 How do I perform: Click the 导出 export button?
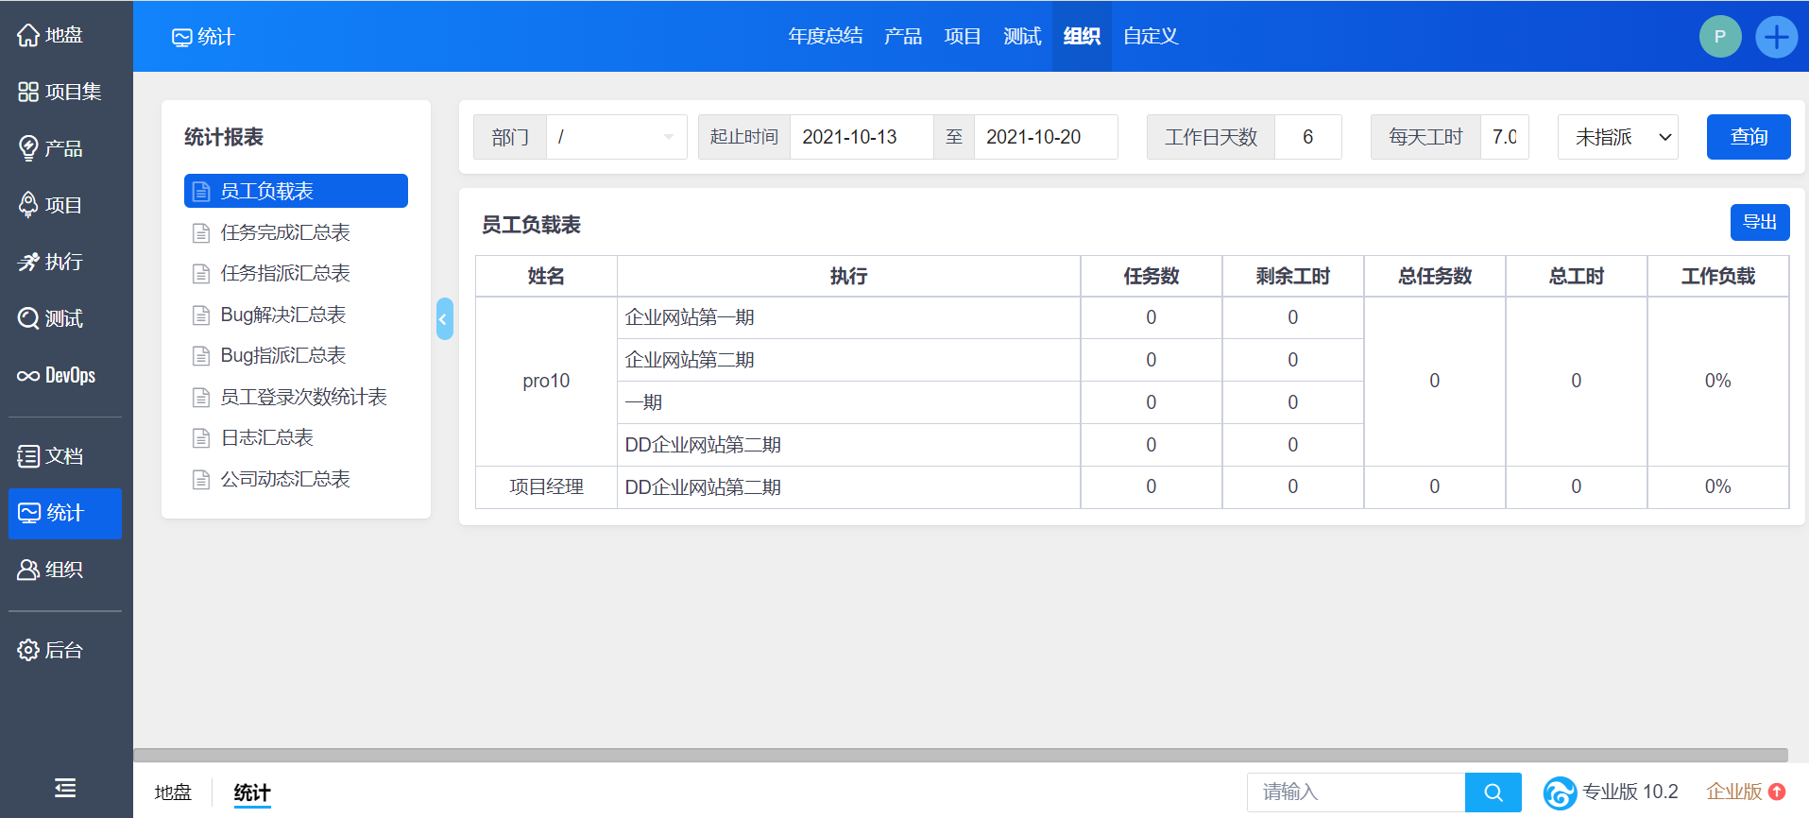[x=1760, y=222]
